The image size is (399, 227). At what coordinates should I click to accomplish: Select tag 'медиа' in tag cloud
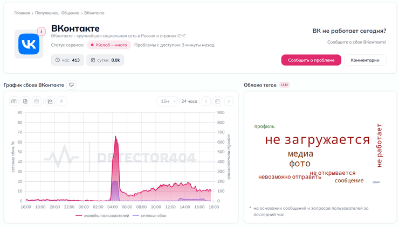tap(300, 154)
